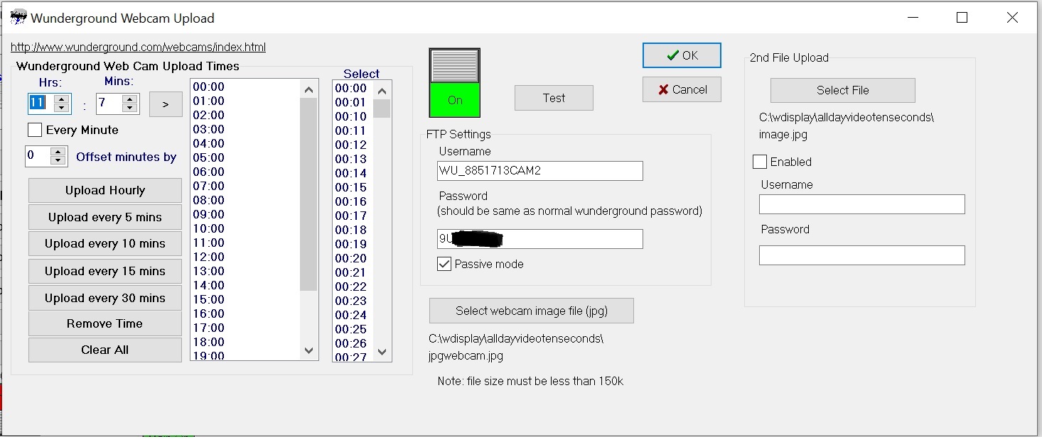Select 00:23 in the Select list
Image resolution: width=1042 pixels, height=439 pixels.
click(x=351, y=301)
